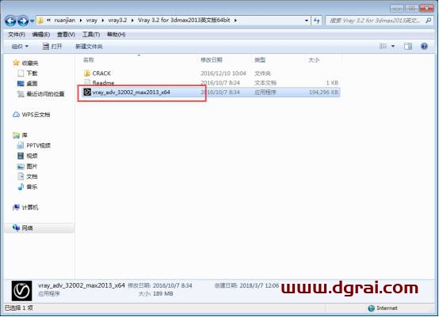Select the vray breadcrumb segment

tap(92, 21)
